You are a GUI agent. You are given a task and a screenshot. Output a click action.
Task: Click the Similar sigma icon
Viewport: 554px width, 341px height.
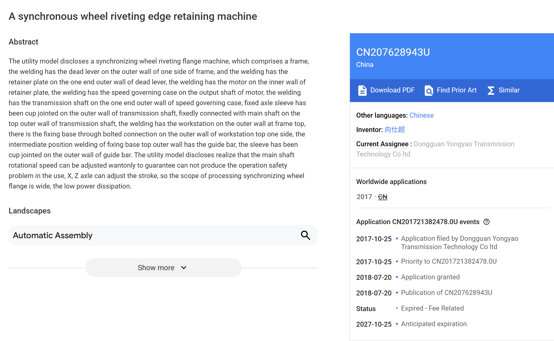pyautogui.click(x=491, y=90)
